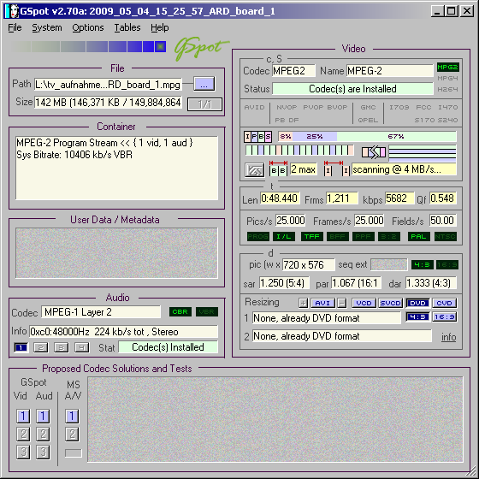Click the NTSC indicator
This screenshot has width=479, height=479.
[x=446, y=236]
